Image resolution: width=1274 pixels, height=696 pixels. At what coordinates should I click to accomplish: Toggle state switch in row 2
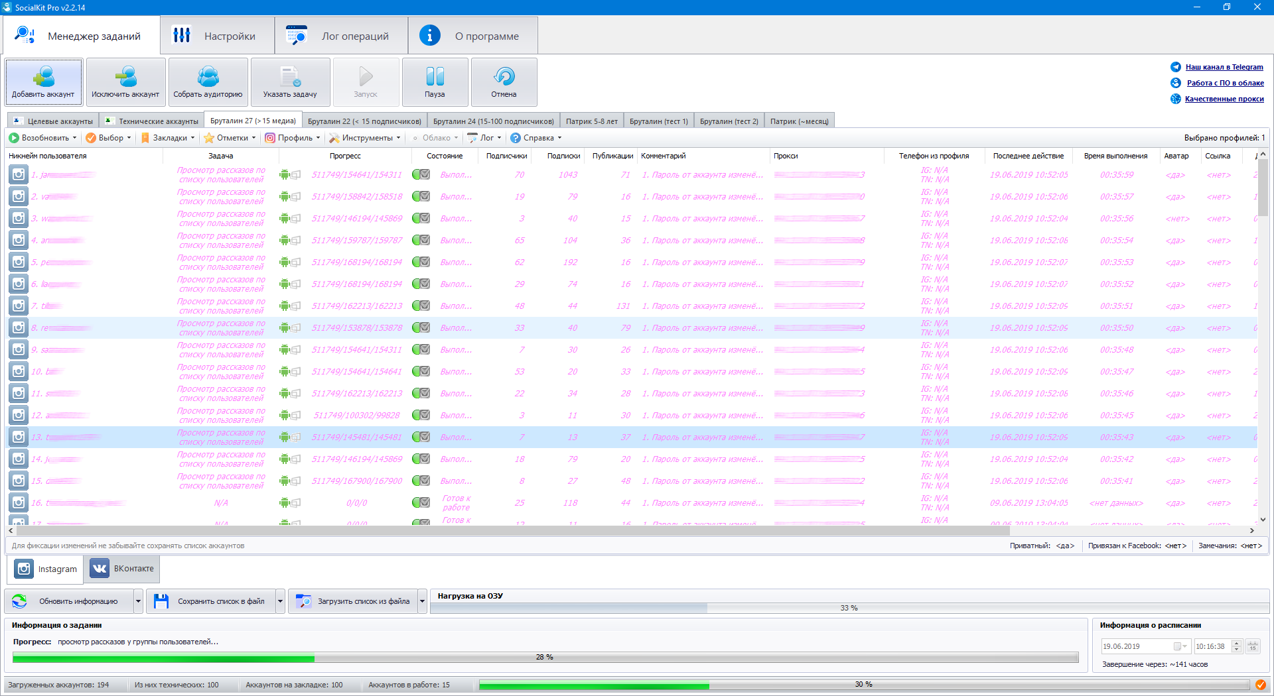click(421, 196)
